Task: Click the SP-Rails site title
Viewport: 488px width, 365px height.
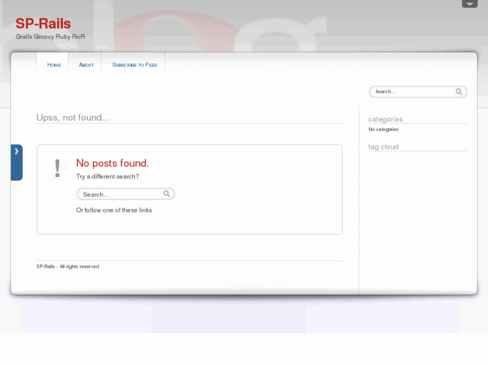Action: point(43,23)
